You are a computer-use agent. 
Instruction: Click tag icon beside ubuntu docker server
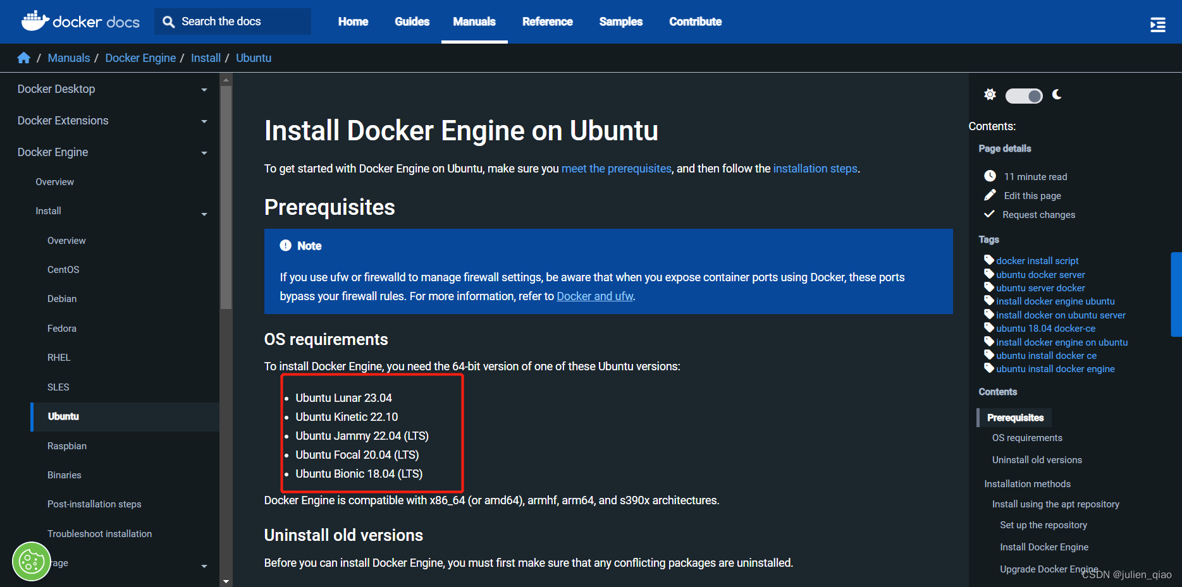click(989, 274)
